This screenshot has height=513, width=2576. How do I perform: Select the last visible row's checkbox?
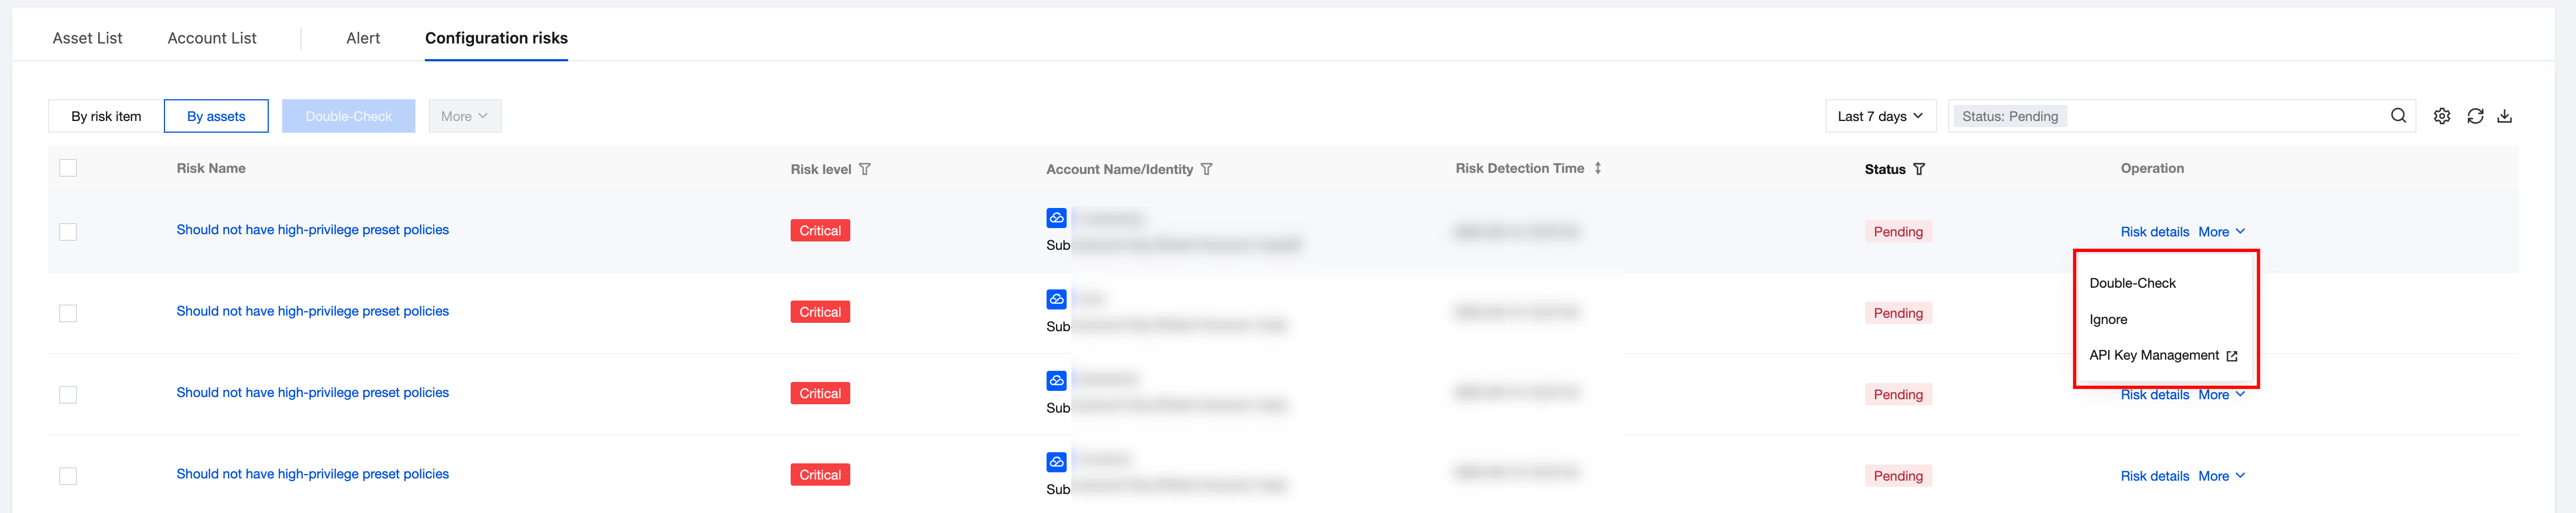click(x=68, y=476)
